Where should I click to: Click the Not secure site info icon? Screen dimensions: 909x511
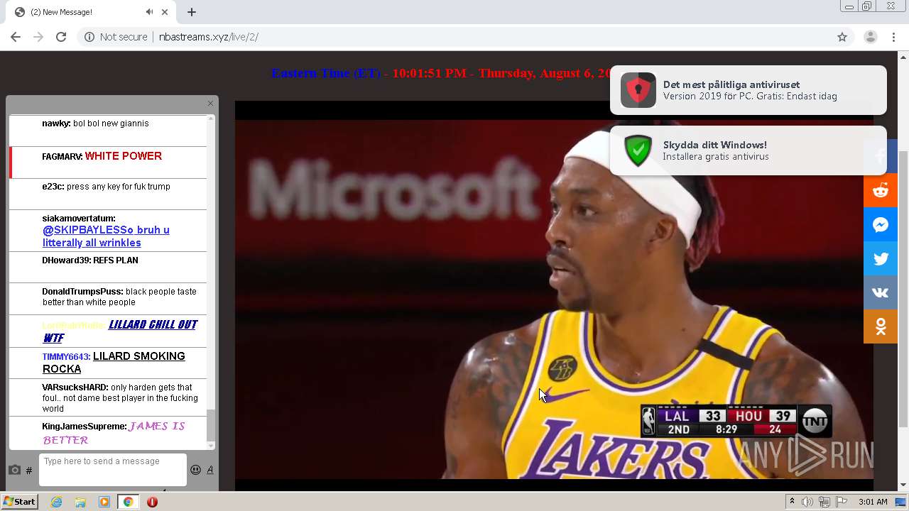coord(89,37)
